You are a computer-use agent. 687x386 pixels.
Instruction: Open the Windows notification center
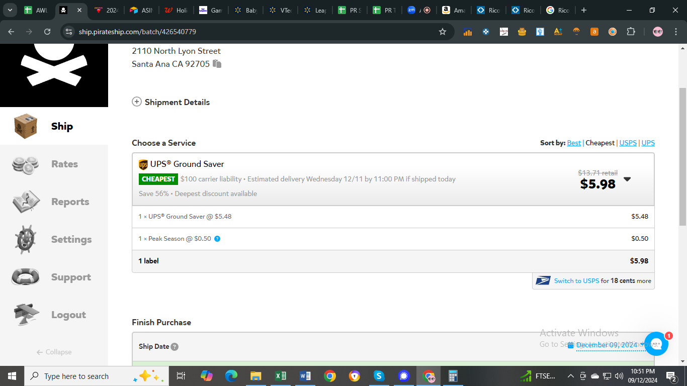tap(671, 376)
